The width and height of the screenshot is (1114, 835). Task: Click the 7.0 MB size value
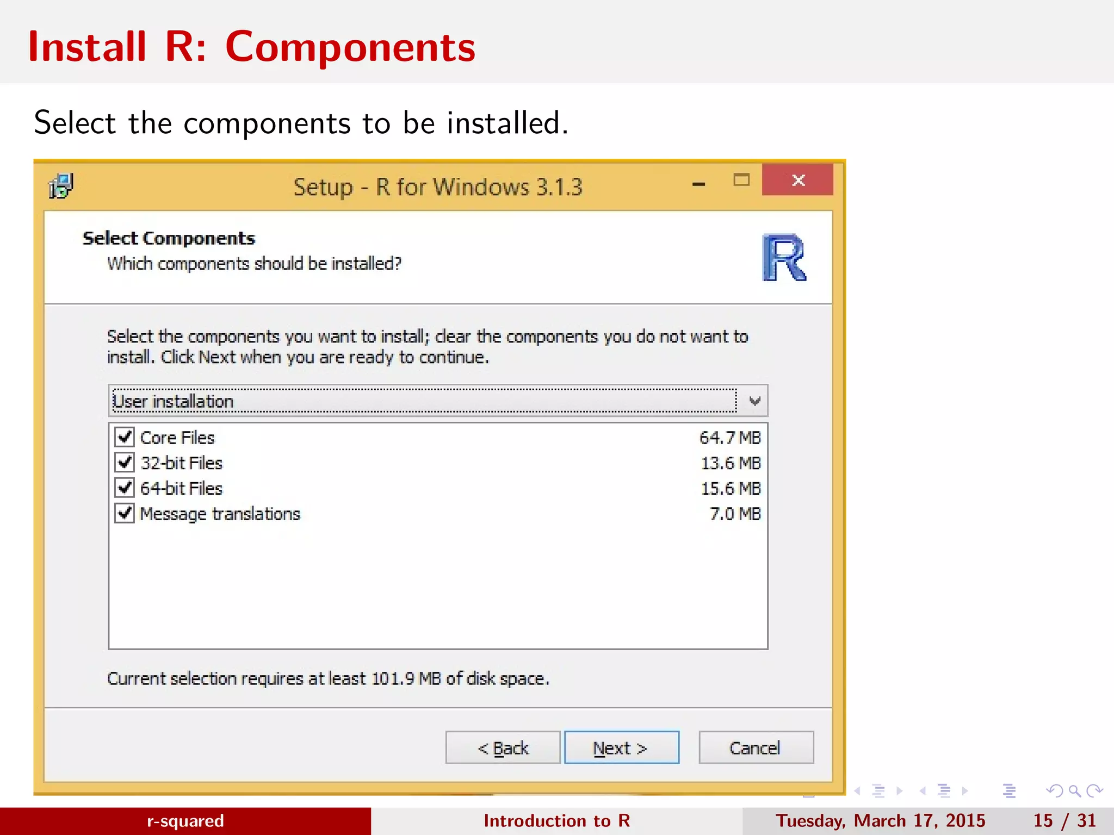pos(735,514)
